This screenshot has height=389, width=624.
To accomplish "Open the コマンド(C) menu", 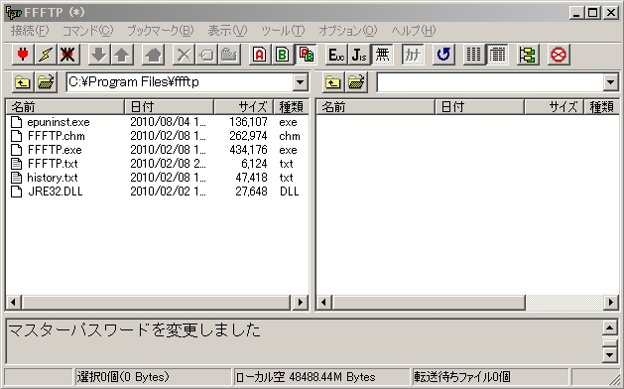I will coord(87,30).
